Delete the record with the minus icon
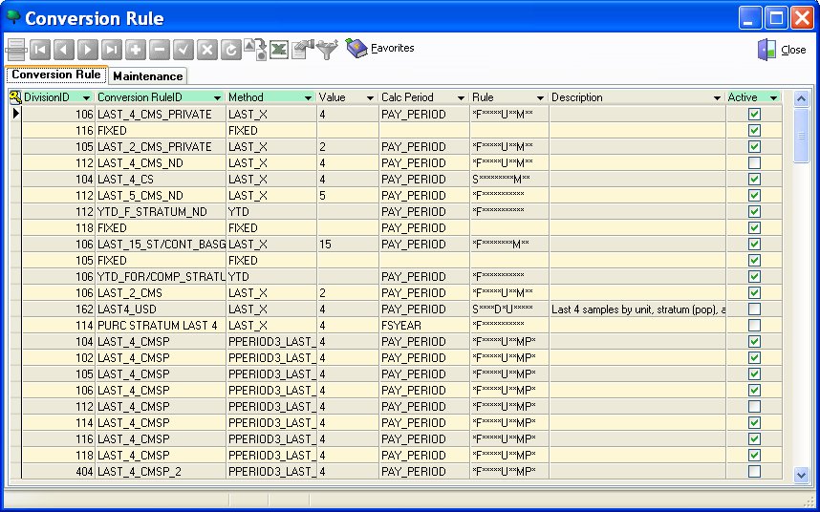This screenshot has height=512, width=820. (160, 50)
